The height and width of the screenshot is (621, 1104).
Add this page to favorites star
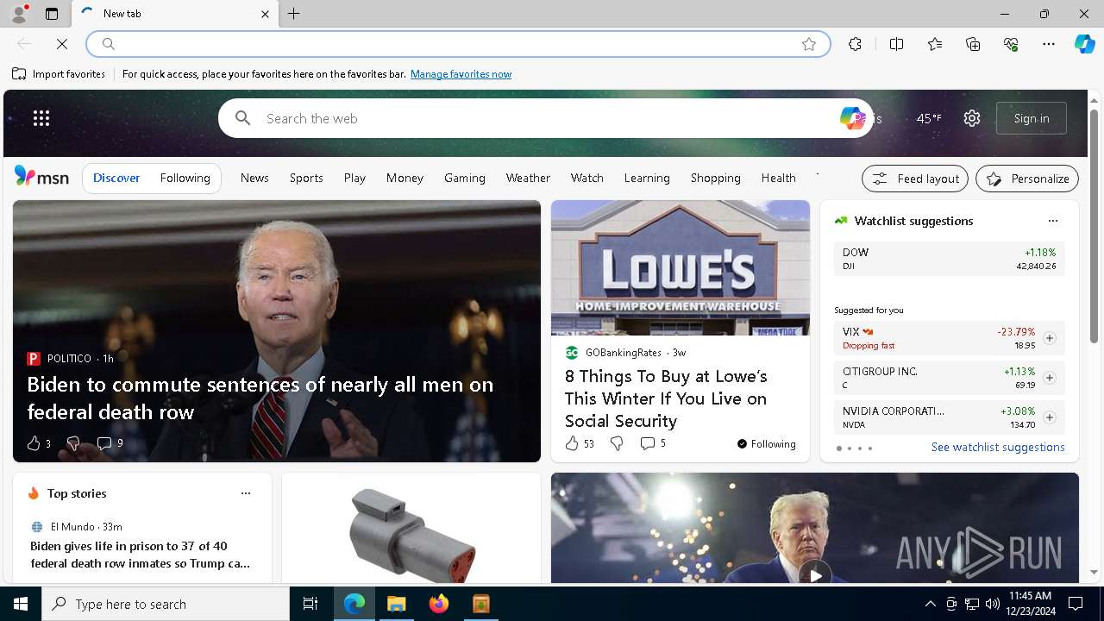tap(808, 44)
